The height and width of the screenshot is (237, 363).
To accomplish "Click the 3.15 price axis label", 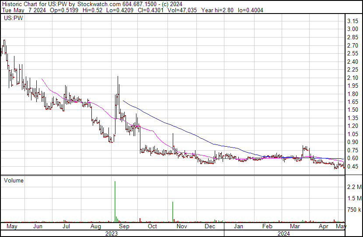I will (x=353, y=21).
